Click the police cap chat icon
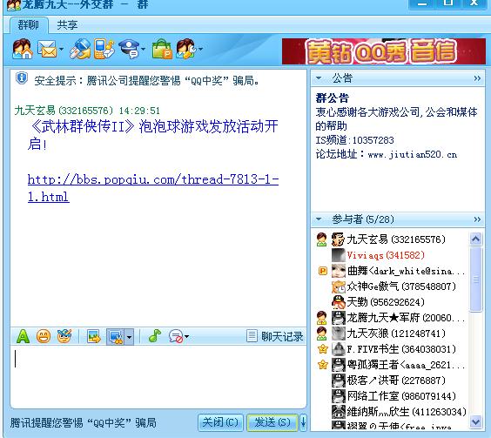 129,49
